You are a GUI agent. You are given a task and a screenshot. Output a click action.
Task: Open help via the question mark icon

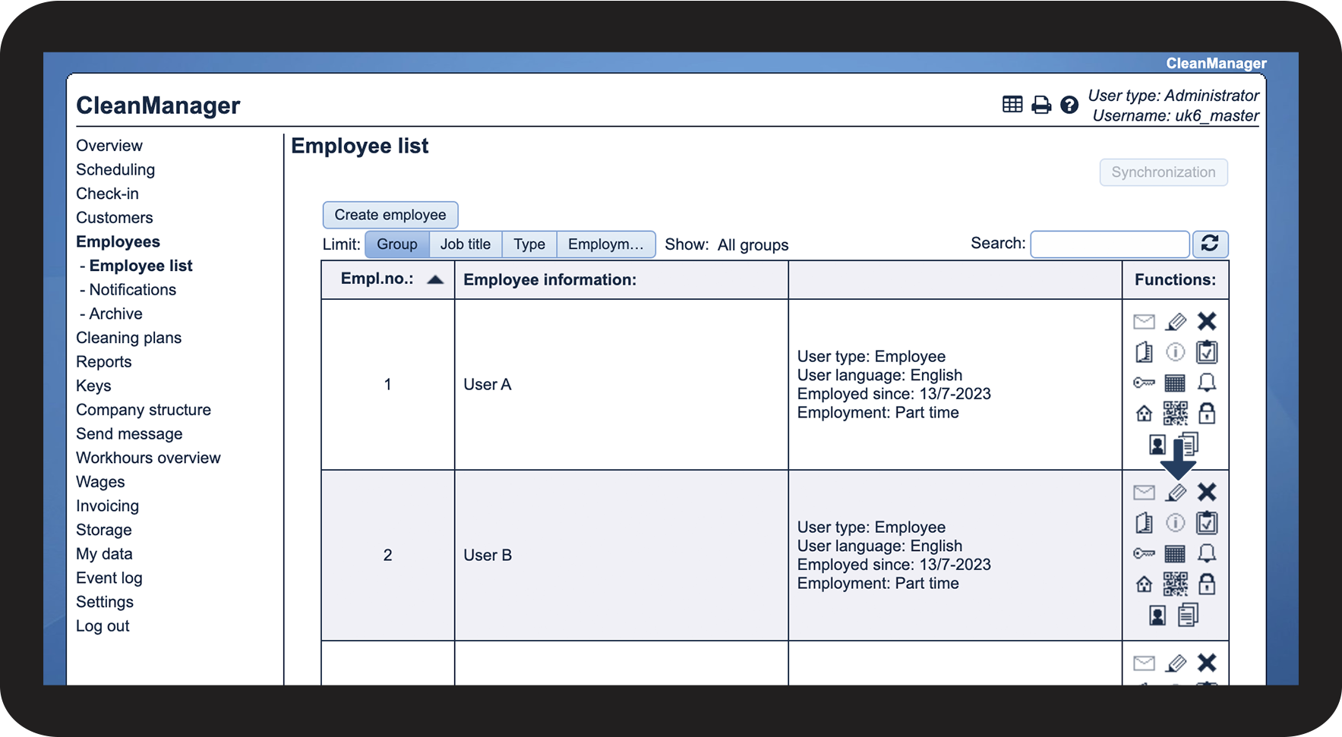[1069, 105]
